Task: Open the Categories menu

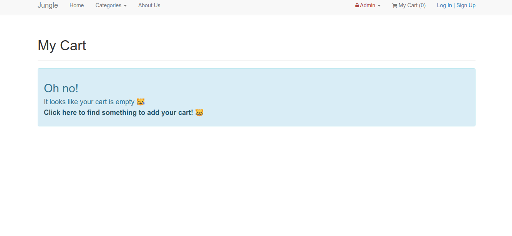Action: 111,5
